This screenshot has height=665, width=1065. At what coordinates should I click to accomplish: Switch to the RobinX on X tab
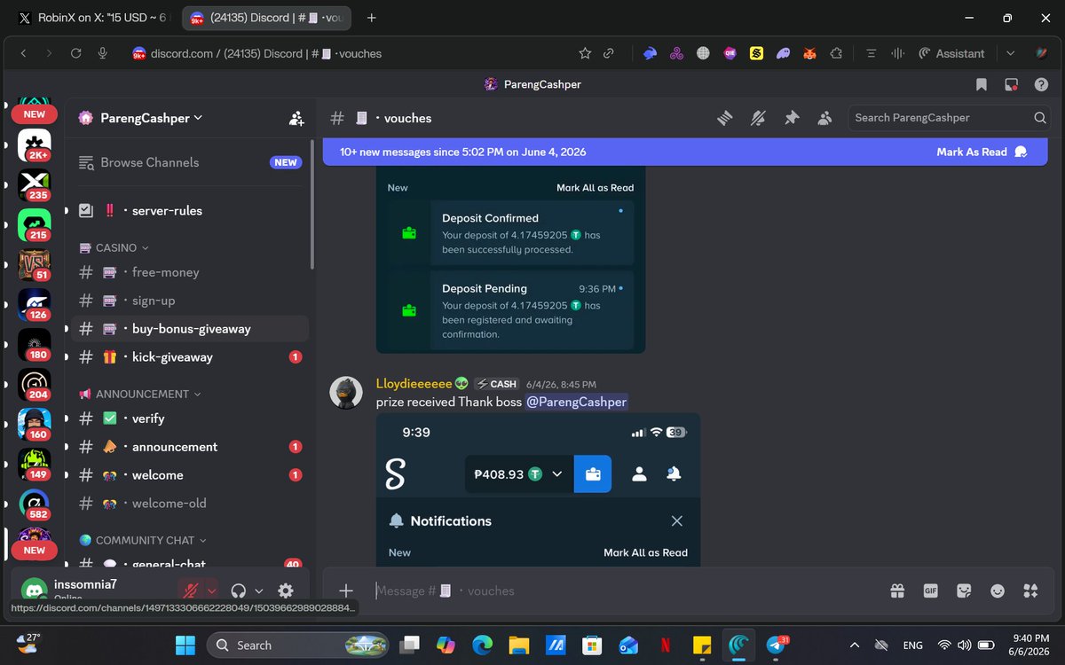tap(91, 18)
